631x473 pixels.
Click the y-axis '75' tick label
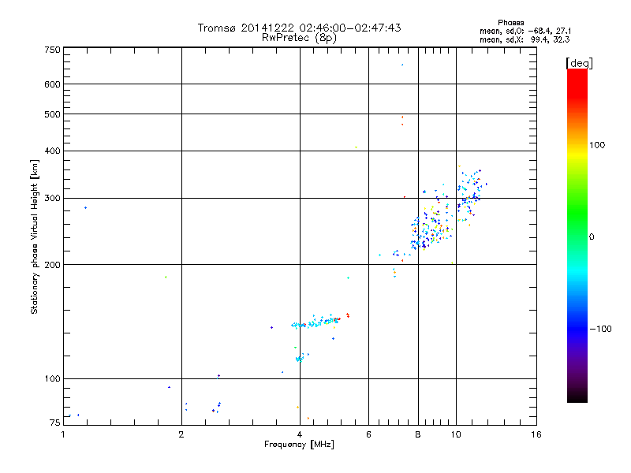[x=54, y=423]
